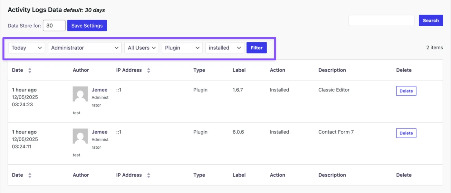
Task: Click the bottom IP Address sort arrows
Action: coord(149,175)
